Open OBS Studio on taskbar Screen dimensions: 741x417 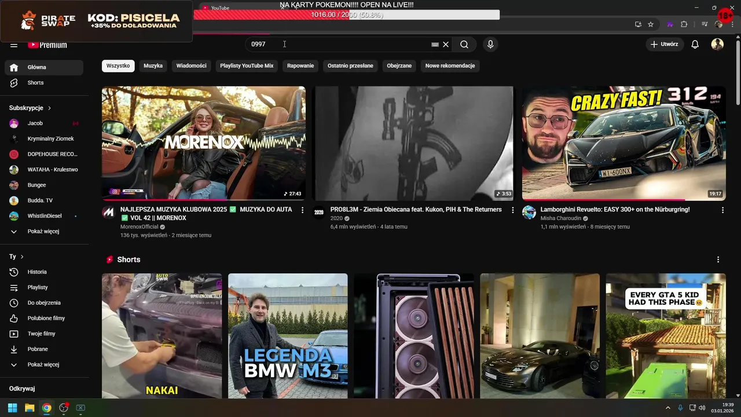click(64, 408)
